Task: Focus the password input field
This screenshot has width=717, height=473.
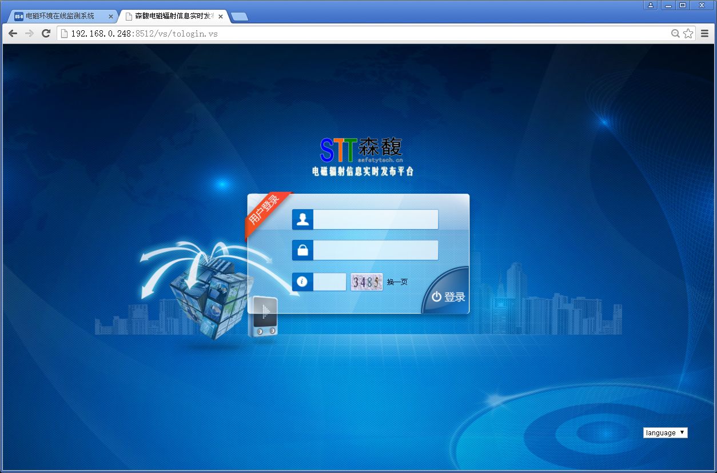Action: [376, 250]
